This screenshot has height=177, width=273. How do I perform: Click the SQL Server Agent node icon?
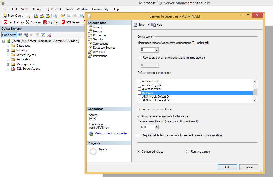(x=13, y=69)
